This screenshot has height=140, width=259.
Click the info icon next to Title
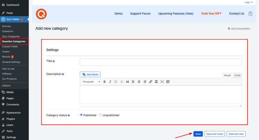[x=54, y=61]
